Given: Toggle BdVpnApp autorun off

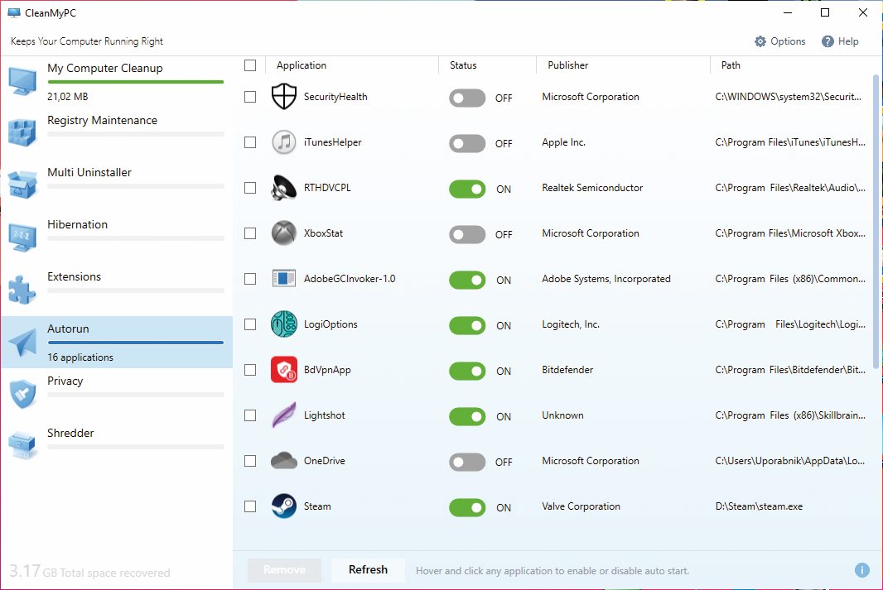Looking at the screenshot, I should click(x=467, y=372).
